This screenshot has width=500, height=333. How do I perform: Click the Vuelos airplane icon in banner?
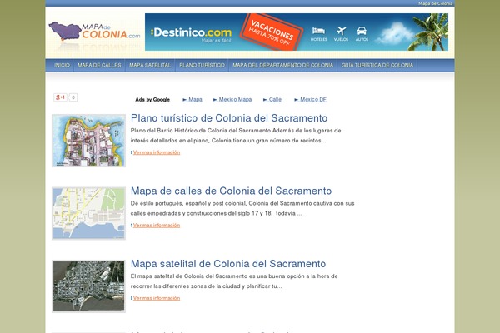341,31
